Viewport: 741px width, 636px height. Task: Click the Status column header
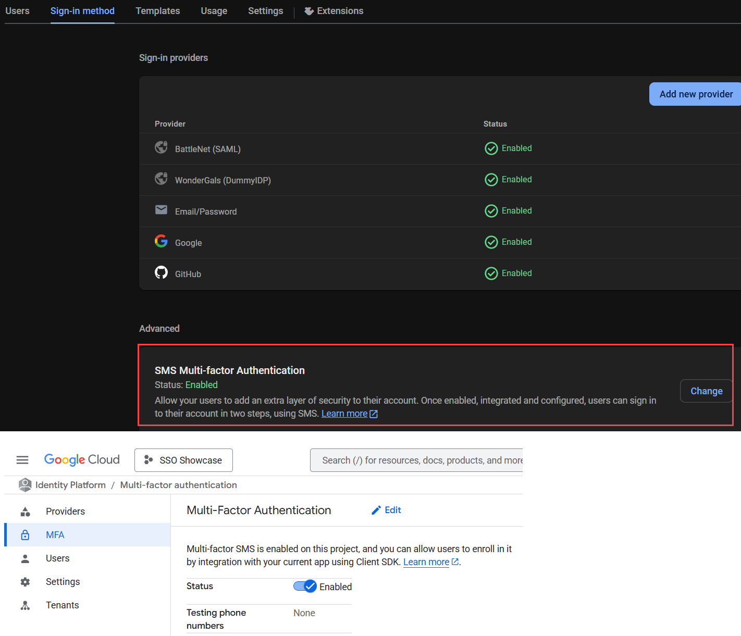pyautogui.click(x=495, y=124)
